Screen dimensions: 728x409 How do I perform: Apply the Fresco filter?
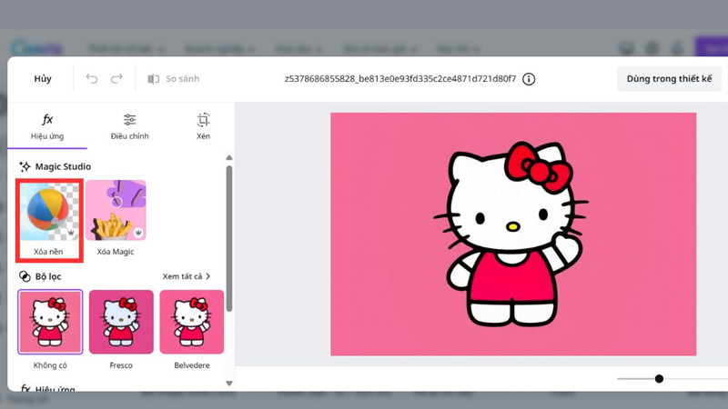(121, 323)
